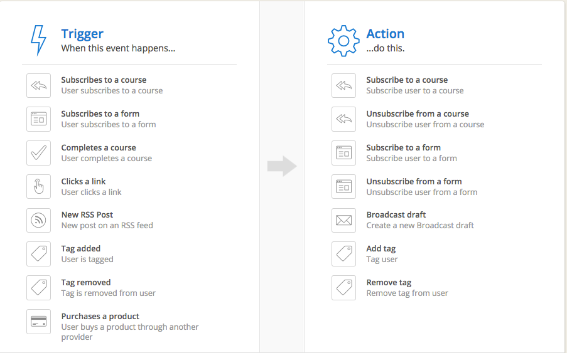
Task: Pick the Tag added trigger icon
Action: 39,254
